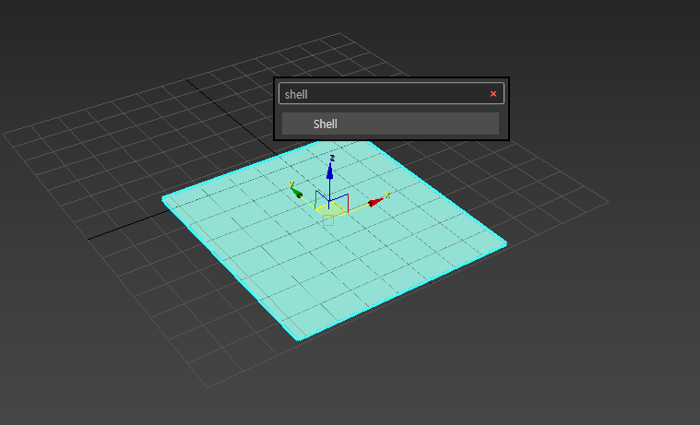Clear the search with the red X
The width and height of the screenshot is (700, 425).
492,94
